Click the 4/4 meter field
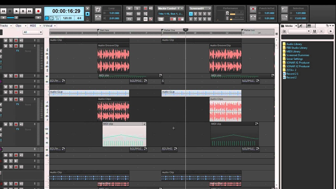Viewport: 336px width, 189px height. pos(79,18)
